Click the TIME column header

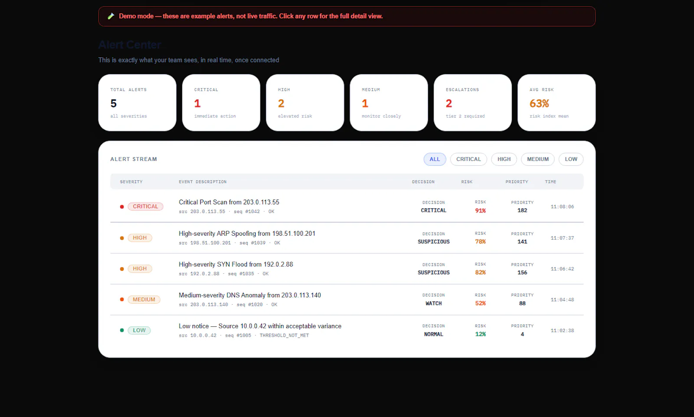[x=550, y=182]
